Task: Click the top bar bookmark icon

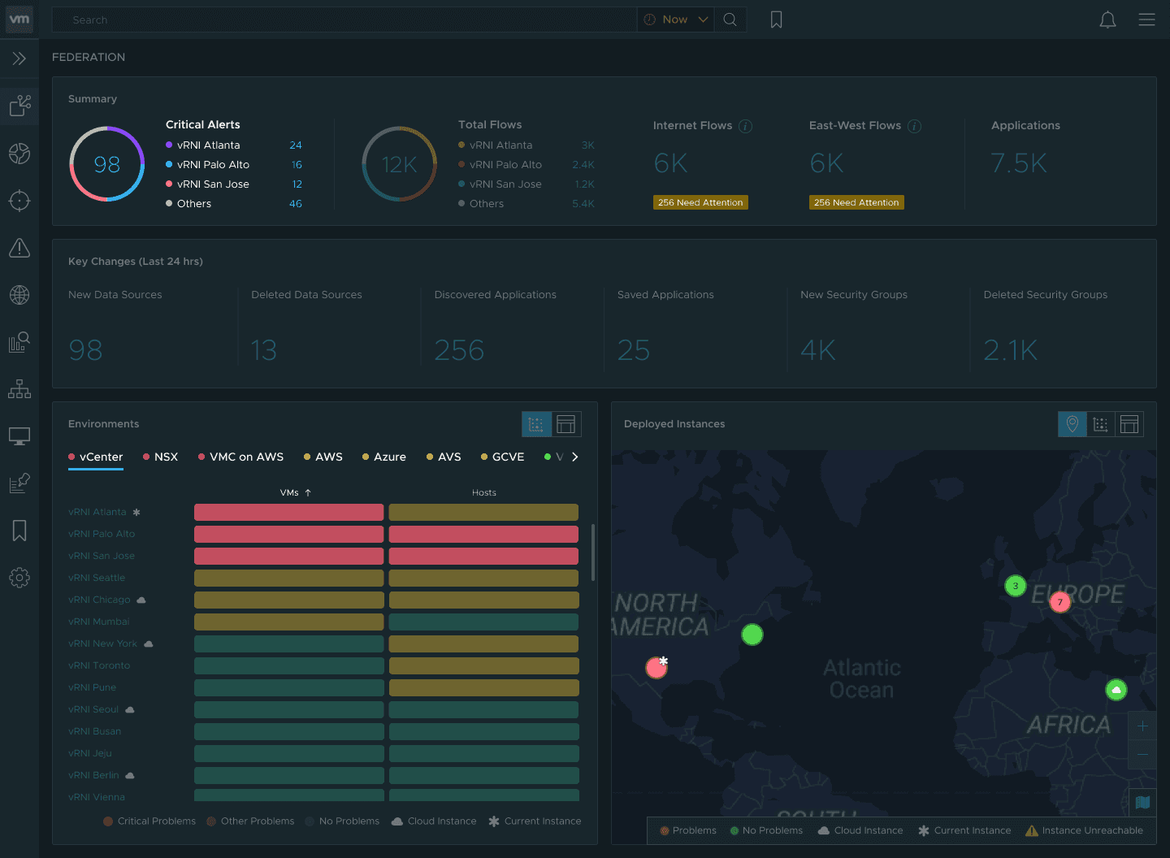Action: coord(777,19)
